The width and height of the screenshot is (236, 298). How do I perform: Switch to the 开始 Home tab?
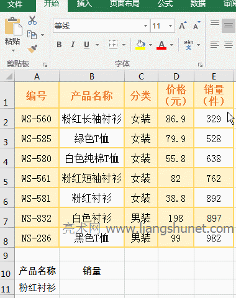coord(52,4)
